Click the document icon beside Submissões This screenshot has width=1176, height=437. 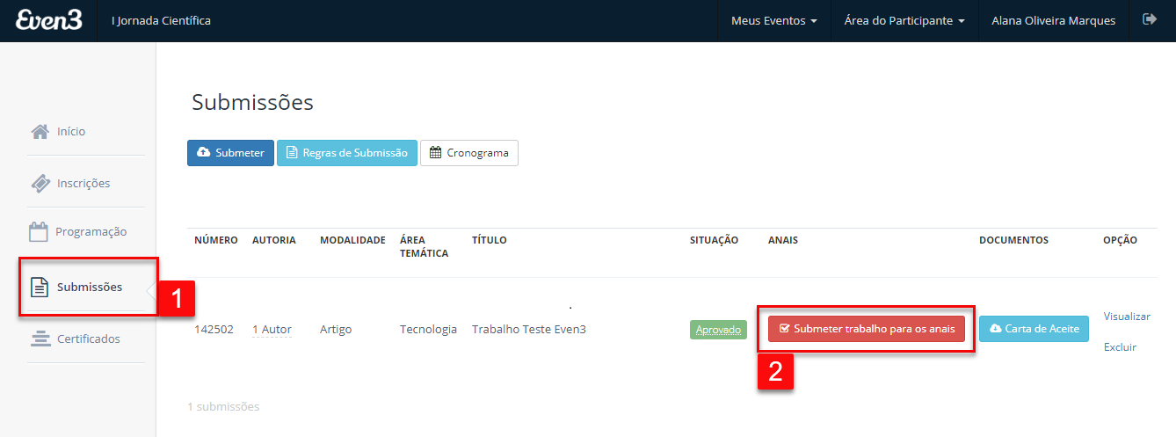pos(40,287)
